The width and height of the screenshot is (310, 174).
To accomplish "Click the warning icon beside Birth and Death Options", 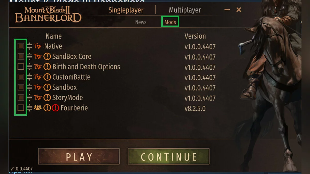I will 47,67.
